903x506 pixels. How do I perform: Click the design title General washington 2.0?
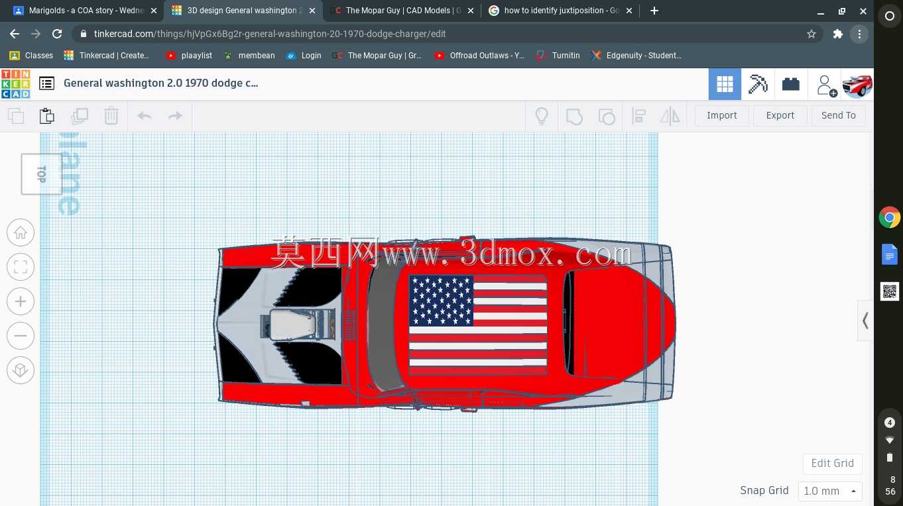[x=161, y=83]
